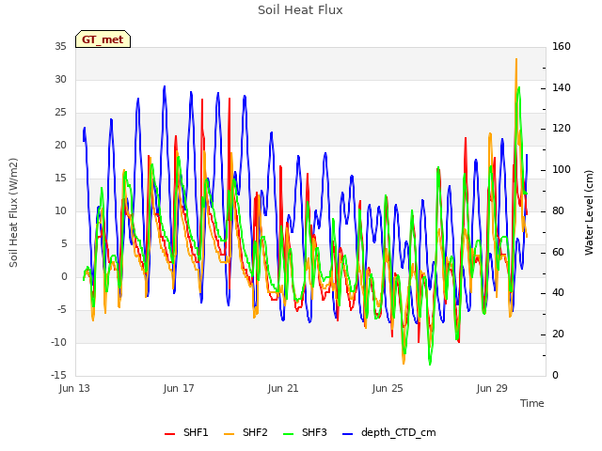The image size is (602, 451).
Task: Toggle the SHF3 legend entry
Action: 305,432
